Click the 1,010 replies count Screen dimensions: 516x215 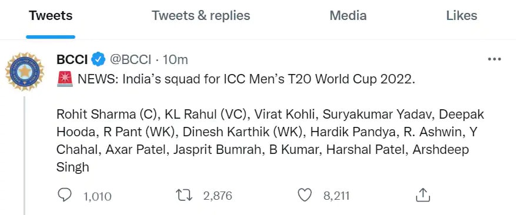(x=98, y=196)
